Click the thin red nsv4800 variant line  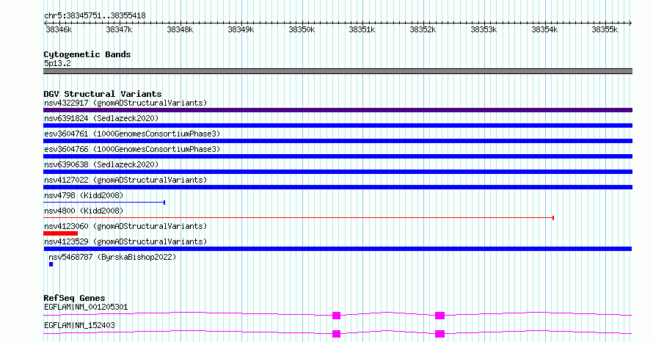pos(299,218)
